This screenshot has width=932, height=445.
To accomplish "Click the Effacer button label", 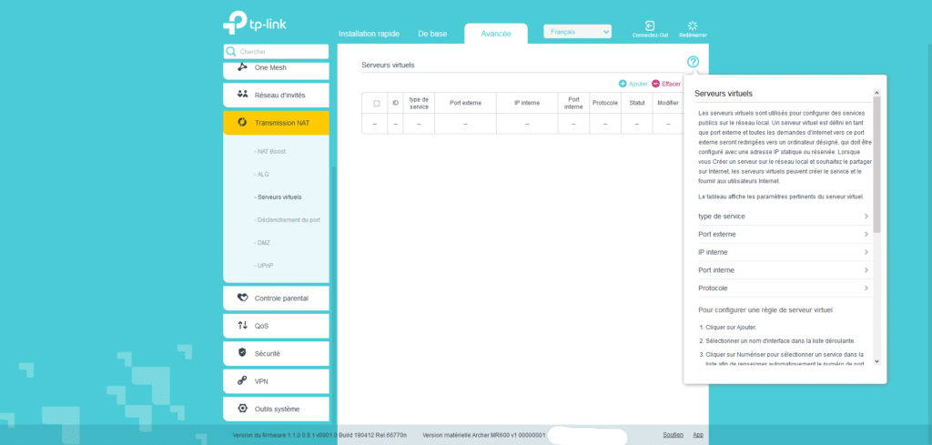I will [671, 84].
